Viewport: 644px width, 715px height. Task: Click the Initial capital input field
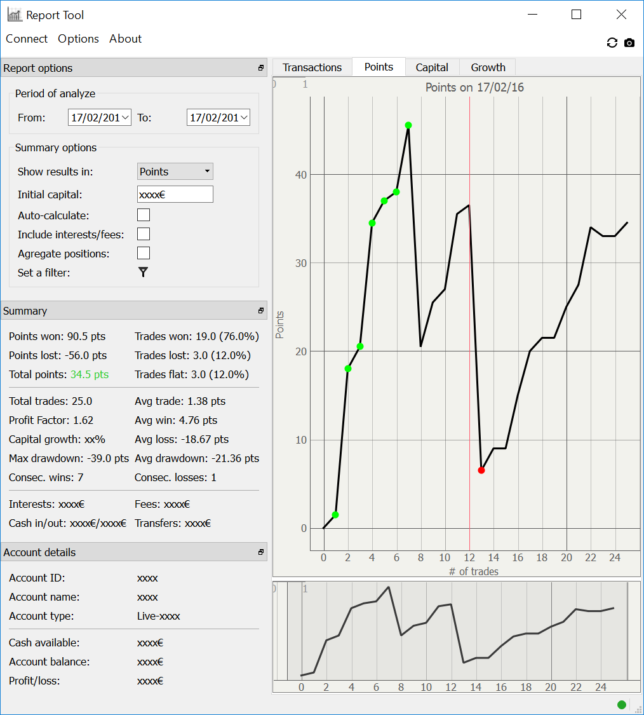pos(175,194)
